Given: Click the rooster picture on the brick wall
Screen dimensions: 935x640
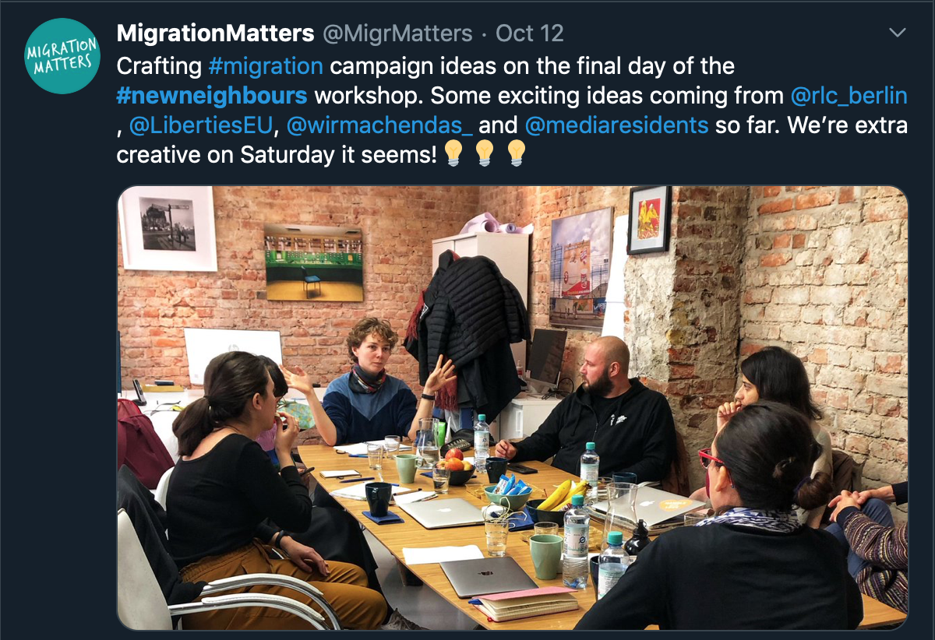Looking at the screenshot, I should [x=649, y=219].
